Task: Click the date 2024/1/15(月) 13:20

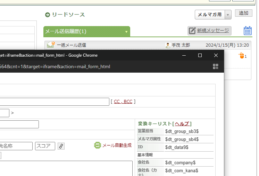Action: click(227, 45)
